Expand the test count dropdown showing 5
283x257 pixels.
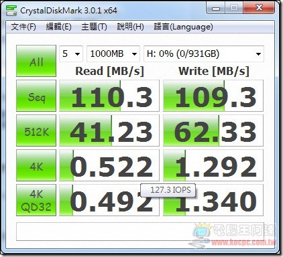coord(71,54)
